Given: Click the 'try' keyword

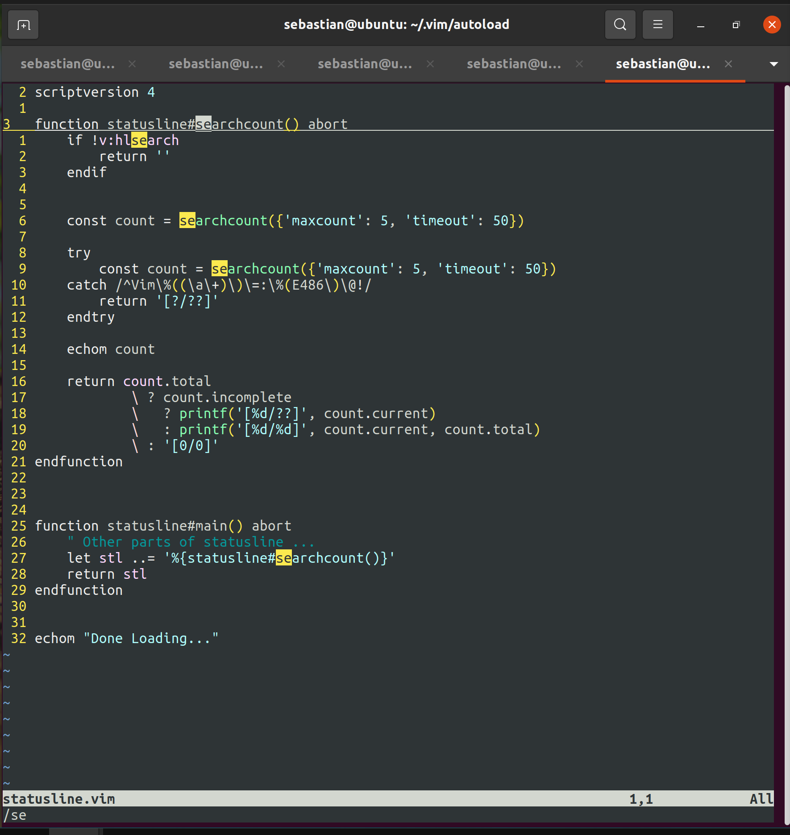Looking at the screenshot, I should (79, 253).
